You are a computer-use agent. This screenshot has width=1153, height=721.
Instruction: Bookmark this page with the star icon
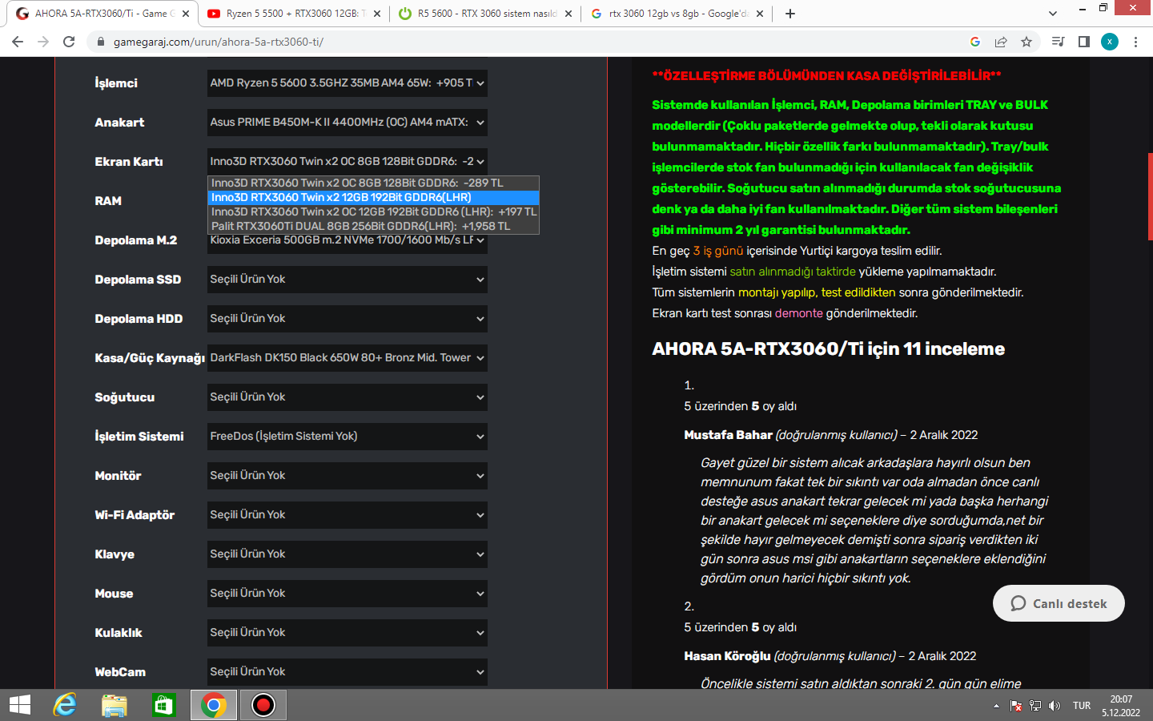(x=1026, y=42)
